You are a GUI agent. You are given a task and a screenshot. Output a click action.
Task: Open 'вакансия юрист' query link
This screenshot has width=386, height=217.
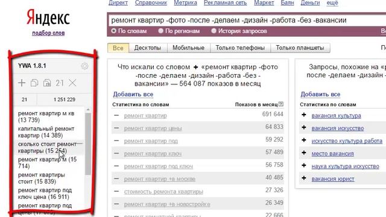tap(333, 179)
